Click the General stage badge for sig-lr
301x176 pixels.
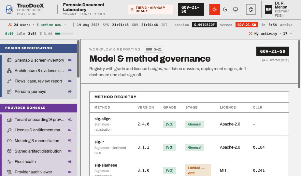[195, 147]
